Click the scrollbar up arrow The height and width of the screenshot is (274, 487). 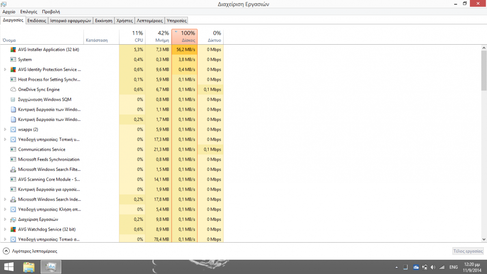484,48
